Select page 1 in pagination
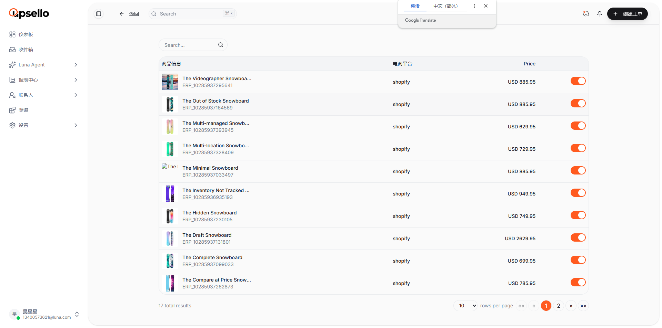This screenshot has height=328, width=662. coord(546,306)
